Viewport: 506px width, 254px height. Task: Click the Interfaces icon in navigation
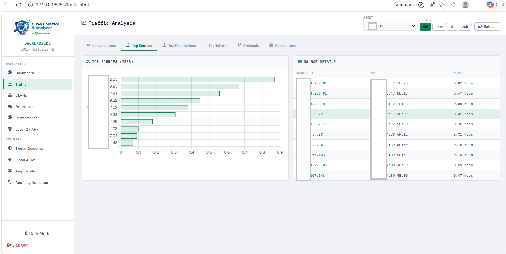coord(10,106)
